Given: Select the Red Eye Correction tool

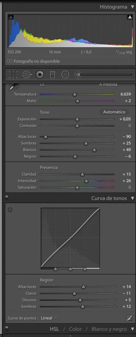Looking at the screenshot, I should [x=40, y=75].
